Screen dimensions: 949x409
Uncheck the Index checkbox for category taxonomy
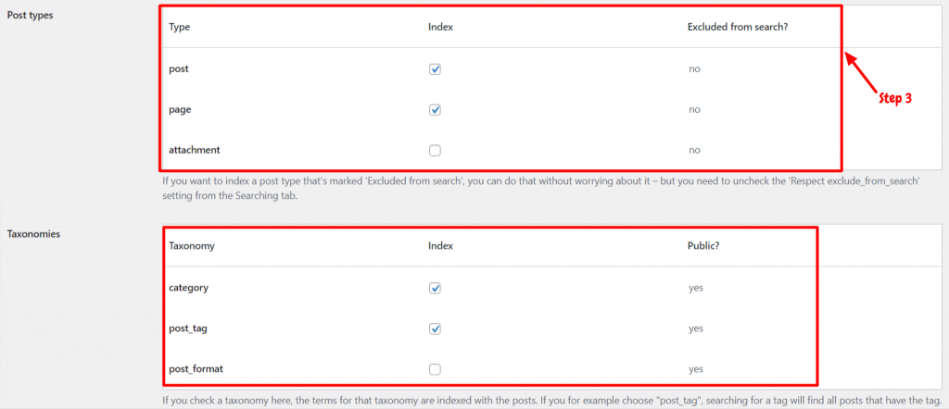click(x=435, y=288)
